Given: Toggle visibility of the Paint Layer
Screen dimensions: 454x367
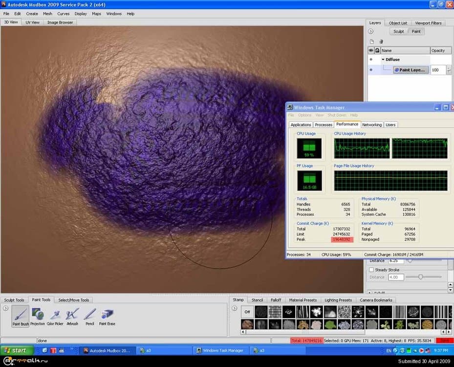Looking at the screenshot, I should click(x=370, y=69).
